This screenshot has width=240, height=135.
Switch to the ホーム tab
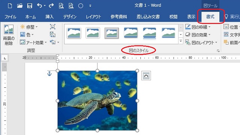[31, 16]
